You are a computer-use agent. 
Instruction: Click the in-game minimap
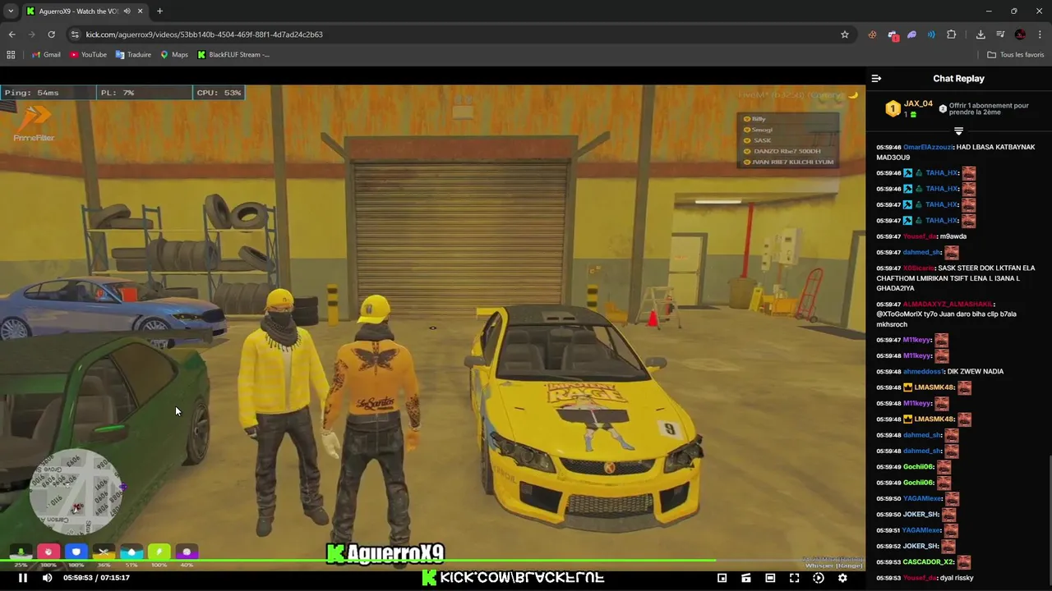pos(75,491)
